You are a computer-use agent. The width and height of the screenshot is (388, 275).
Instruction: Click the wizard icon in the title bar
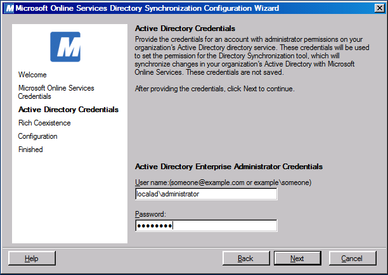[9, 8]
